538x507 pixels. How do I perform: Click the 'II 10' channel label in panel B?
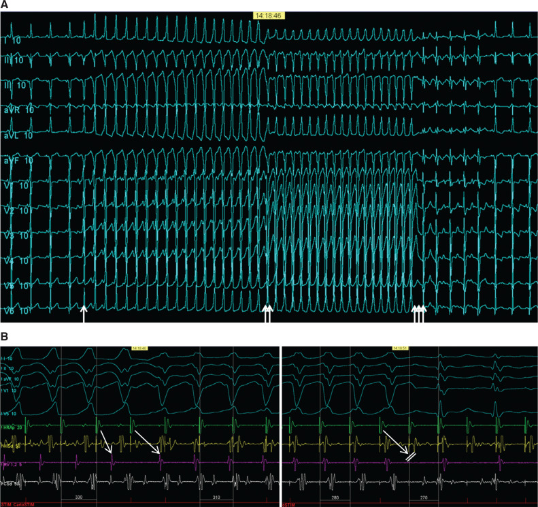click(7, 369)
